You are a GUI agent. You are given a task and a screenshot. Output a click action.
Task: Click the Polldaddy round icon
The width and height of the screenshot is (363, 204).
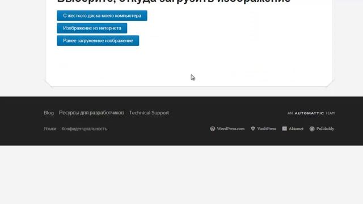[x=312, y=129]
